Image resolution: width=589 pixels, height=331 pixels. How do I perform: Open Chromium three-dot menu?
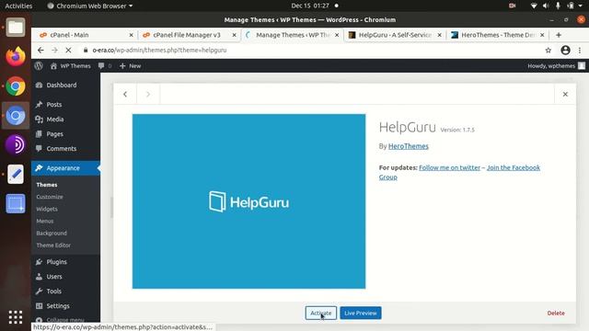coord(580,51)
